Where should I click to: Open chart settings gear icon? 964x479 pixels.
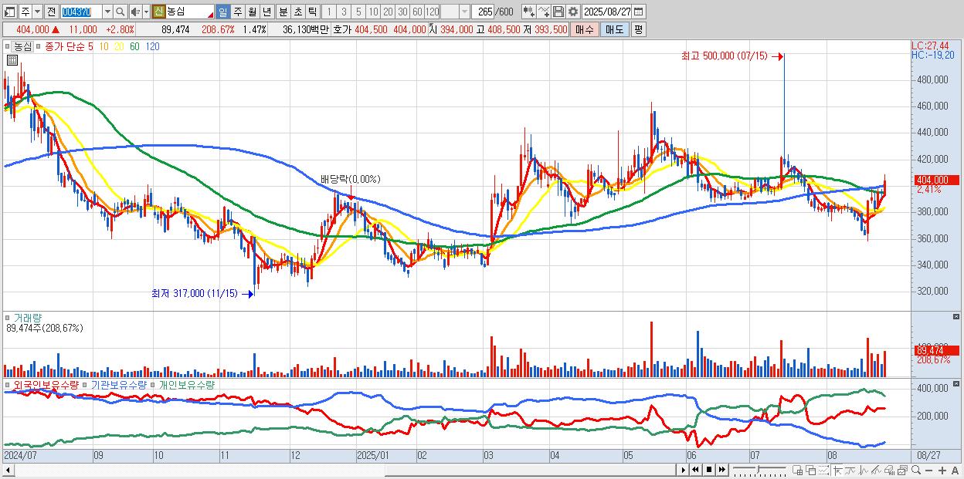572,12
